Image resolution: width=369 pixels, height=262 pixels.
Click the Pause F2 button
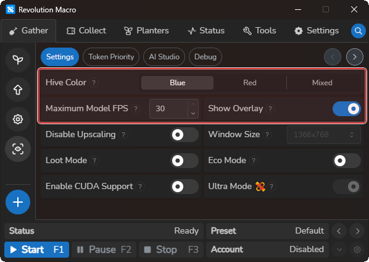coord(104,250)
